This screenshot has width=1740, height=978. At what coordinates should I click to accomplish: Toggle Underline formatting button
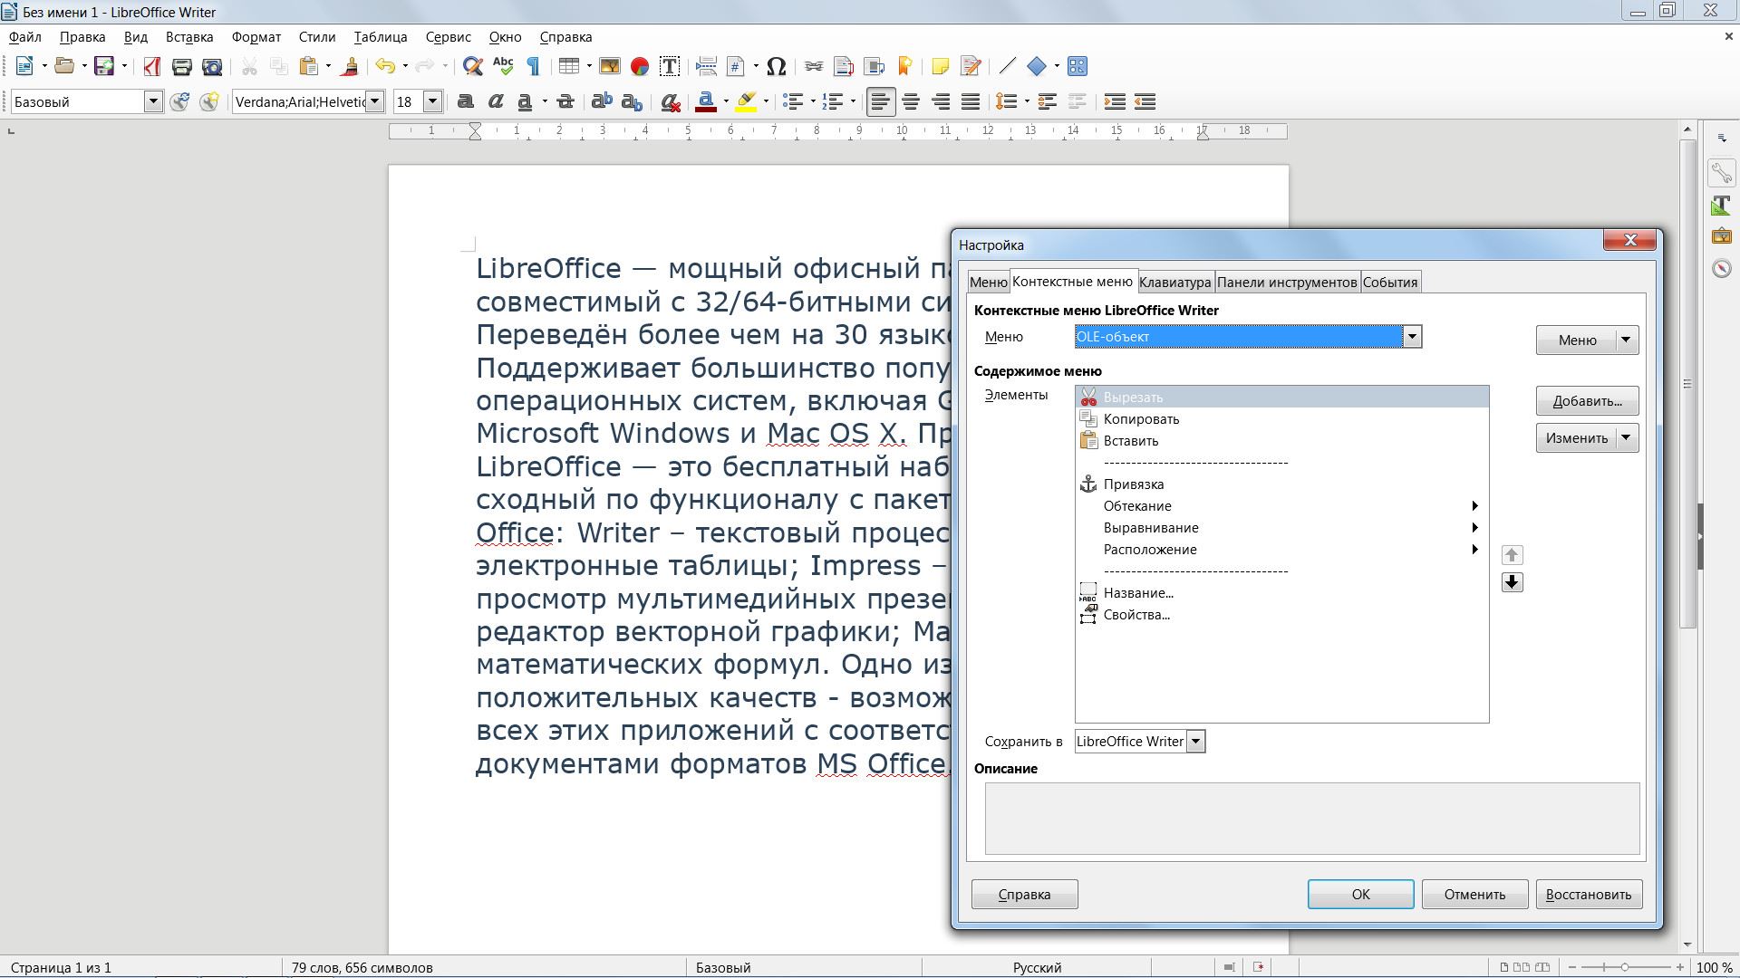tap(525, 101)
